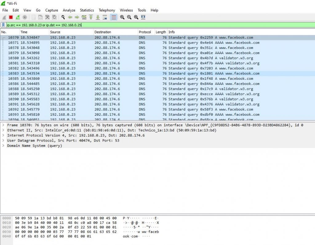315x245 pixels.
Task: Open the View menu
Action: (x=27, y=10)
